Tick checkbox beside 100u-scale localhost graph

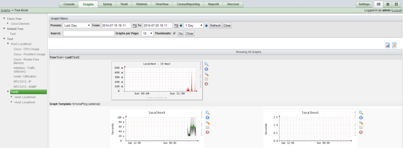[x=207, y=128]
